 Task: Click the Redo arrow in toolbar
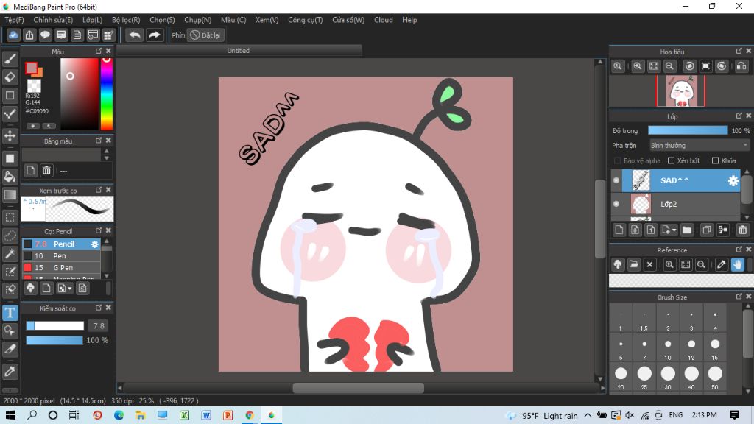pos(155,35)
